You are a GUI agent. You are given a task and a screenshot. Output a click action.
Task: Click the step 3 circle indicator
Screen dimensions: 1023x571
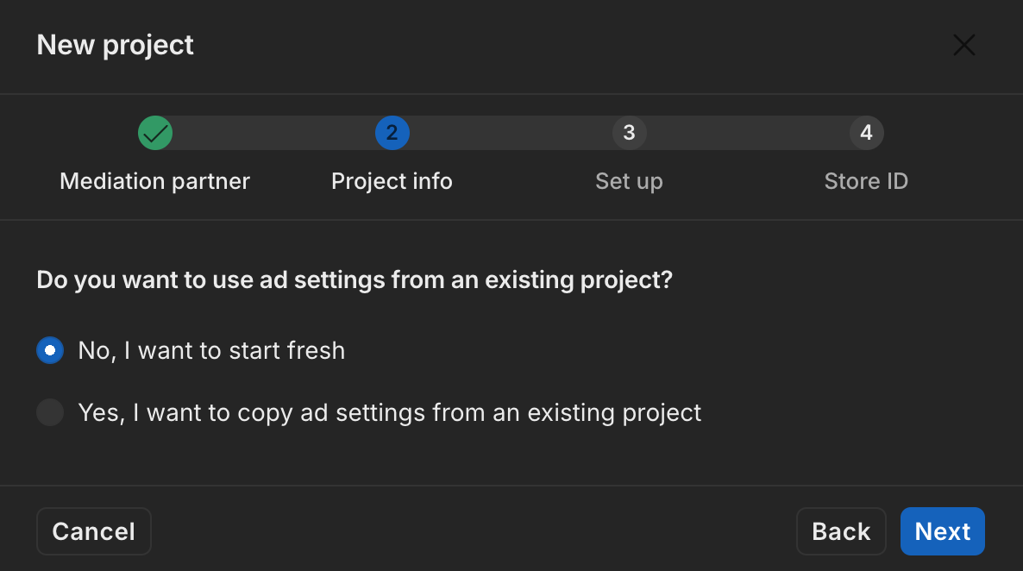[629, 133]
